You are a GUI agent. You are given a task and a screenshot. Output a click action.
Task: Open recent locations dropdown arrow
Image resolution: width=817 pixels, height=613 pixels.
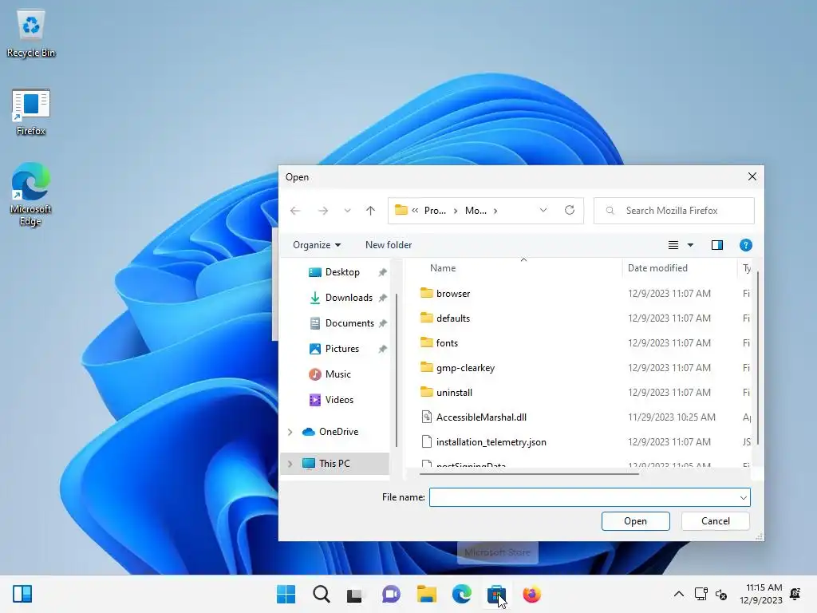tap(347, 211)
